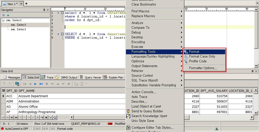Click the Profile Code icon

(186, 61)
